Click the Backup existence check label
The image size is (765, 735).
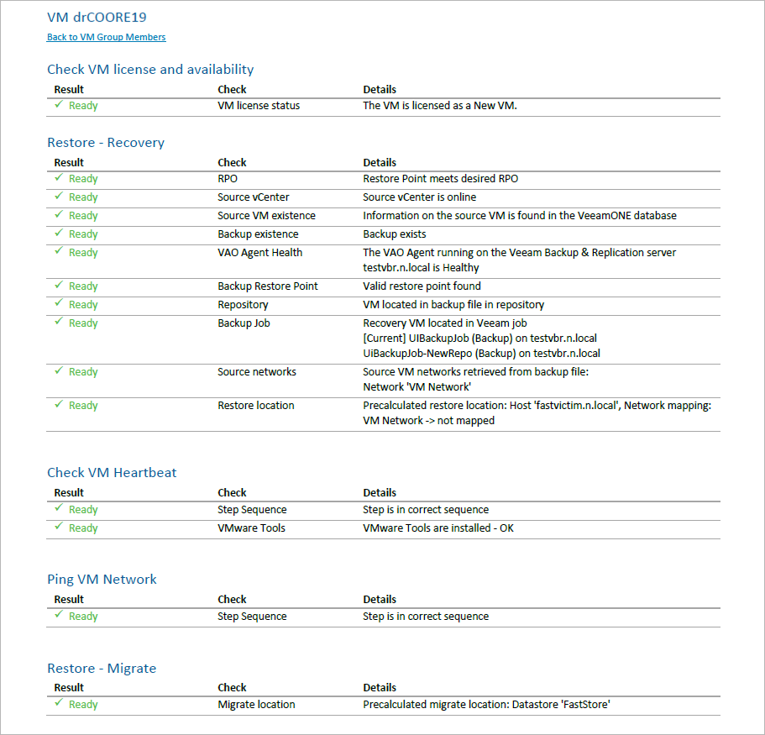(x=258, y=234)
